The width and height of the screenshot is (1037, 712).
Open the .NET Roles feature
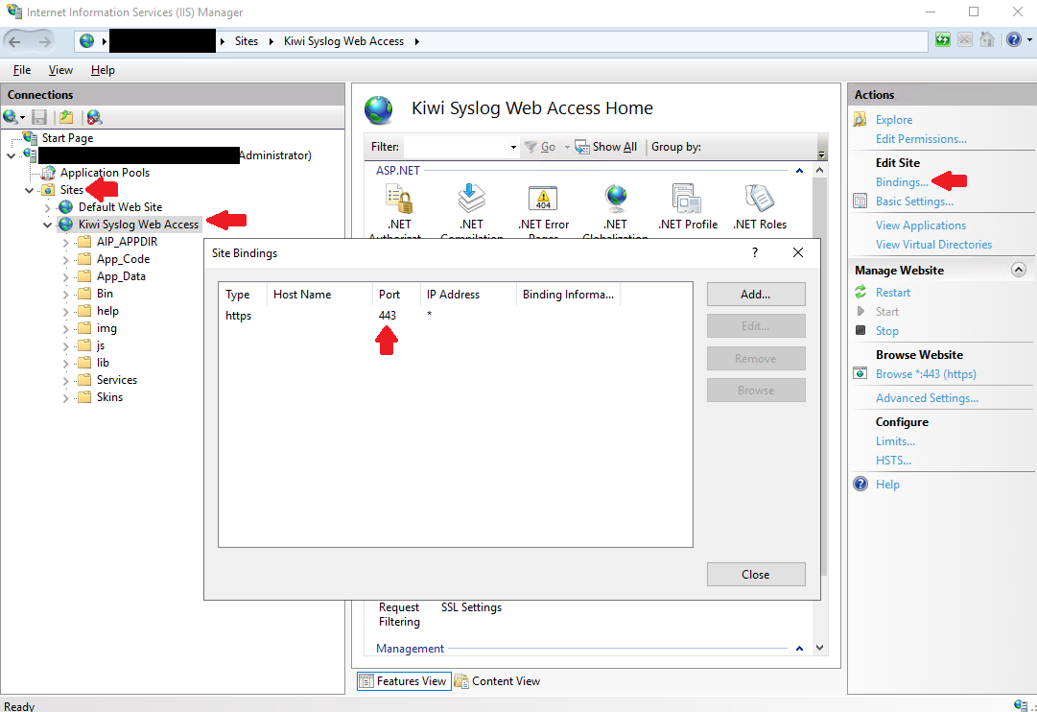click(x=758, y=202)
